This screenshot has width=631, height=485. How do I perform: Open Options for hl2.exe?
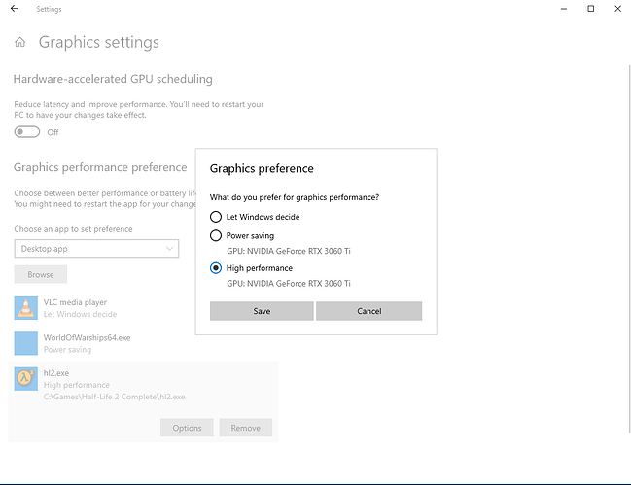[x=187, y=428]
